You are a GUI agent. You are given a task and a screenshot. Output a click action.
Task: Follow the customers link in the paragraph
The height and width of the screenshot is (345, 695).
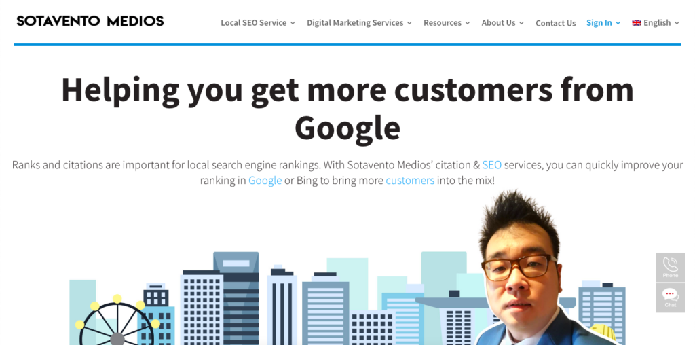[410, 181]
